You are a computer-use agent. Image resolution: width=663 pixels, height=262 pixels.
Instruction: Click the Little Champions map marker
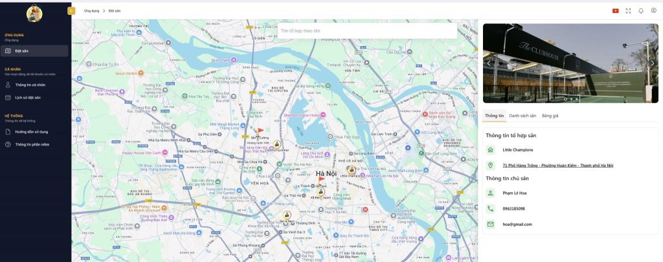tap(352, 170)
